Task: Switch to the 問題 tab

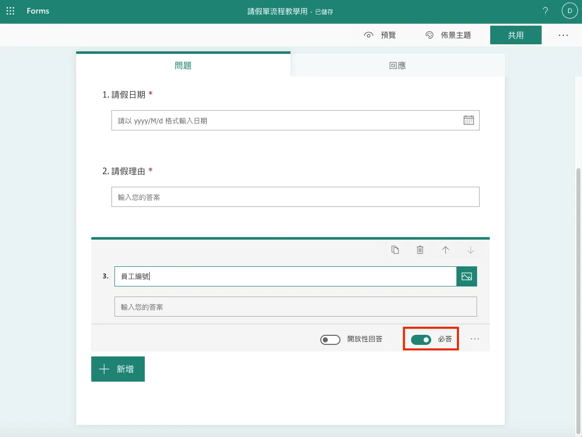Action: pyautogui.click(x=183, y=65)
